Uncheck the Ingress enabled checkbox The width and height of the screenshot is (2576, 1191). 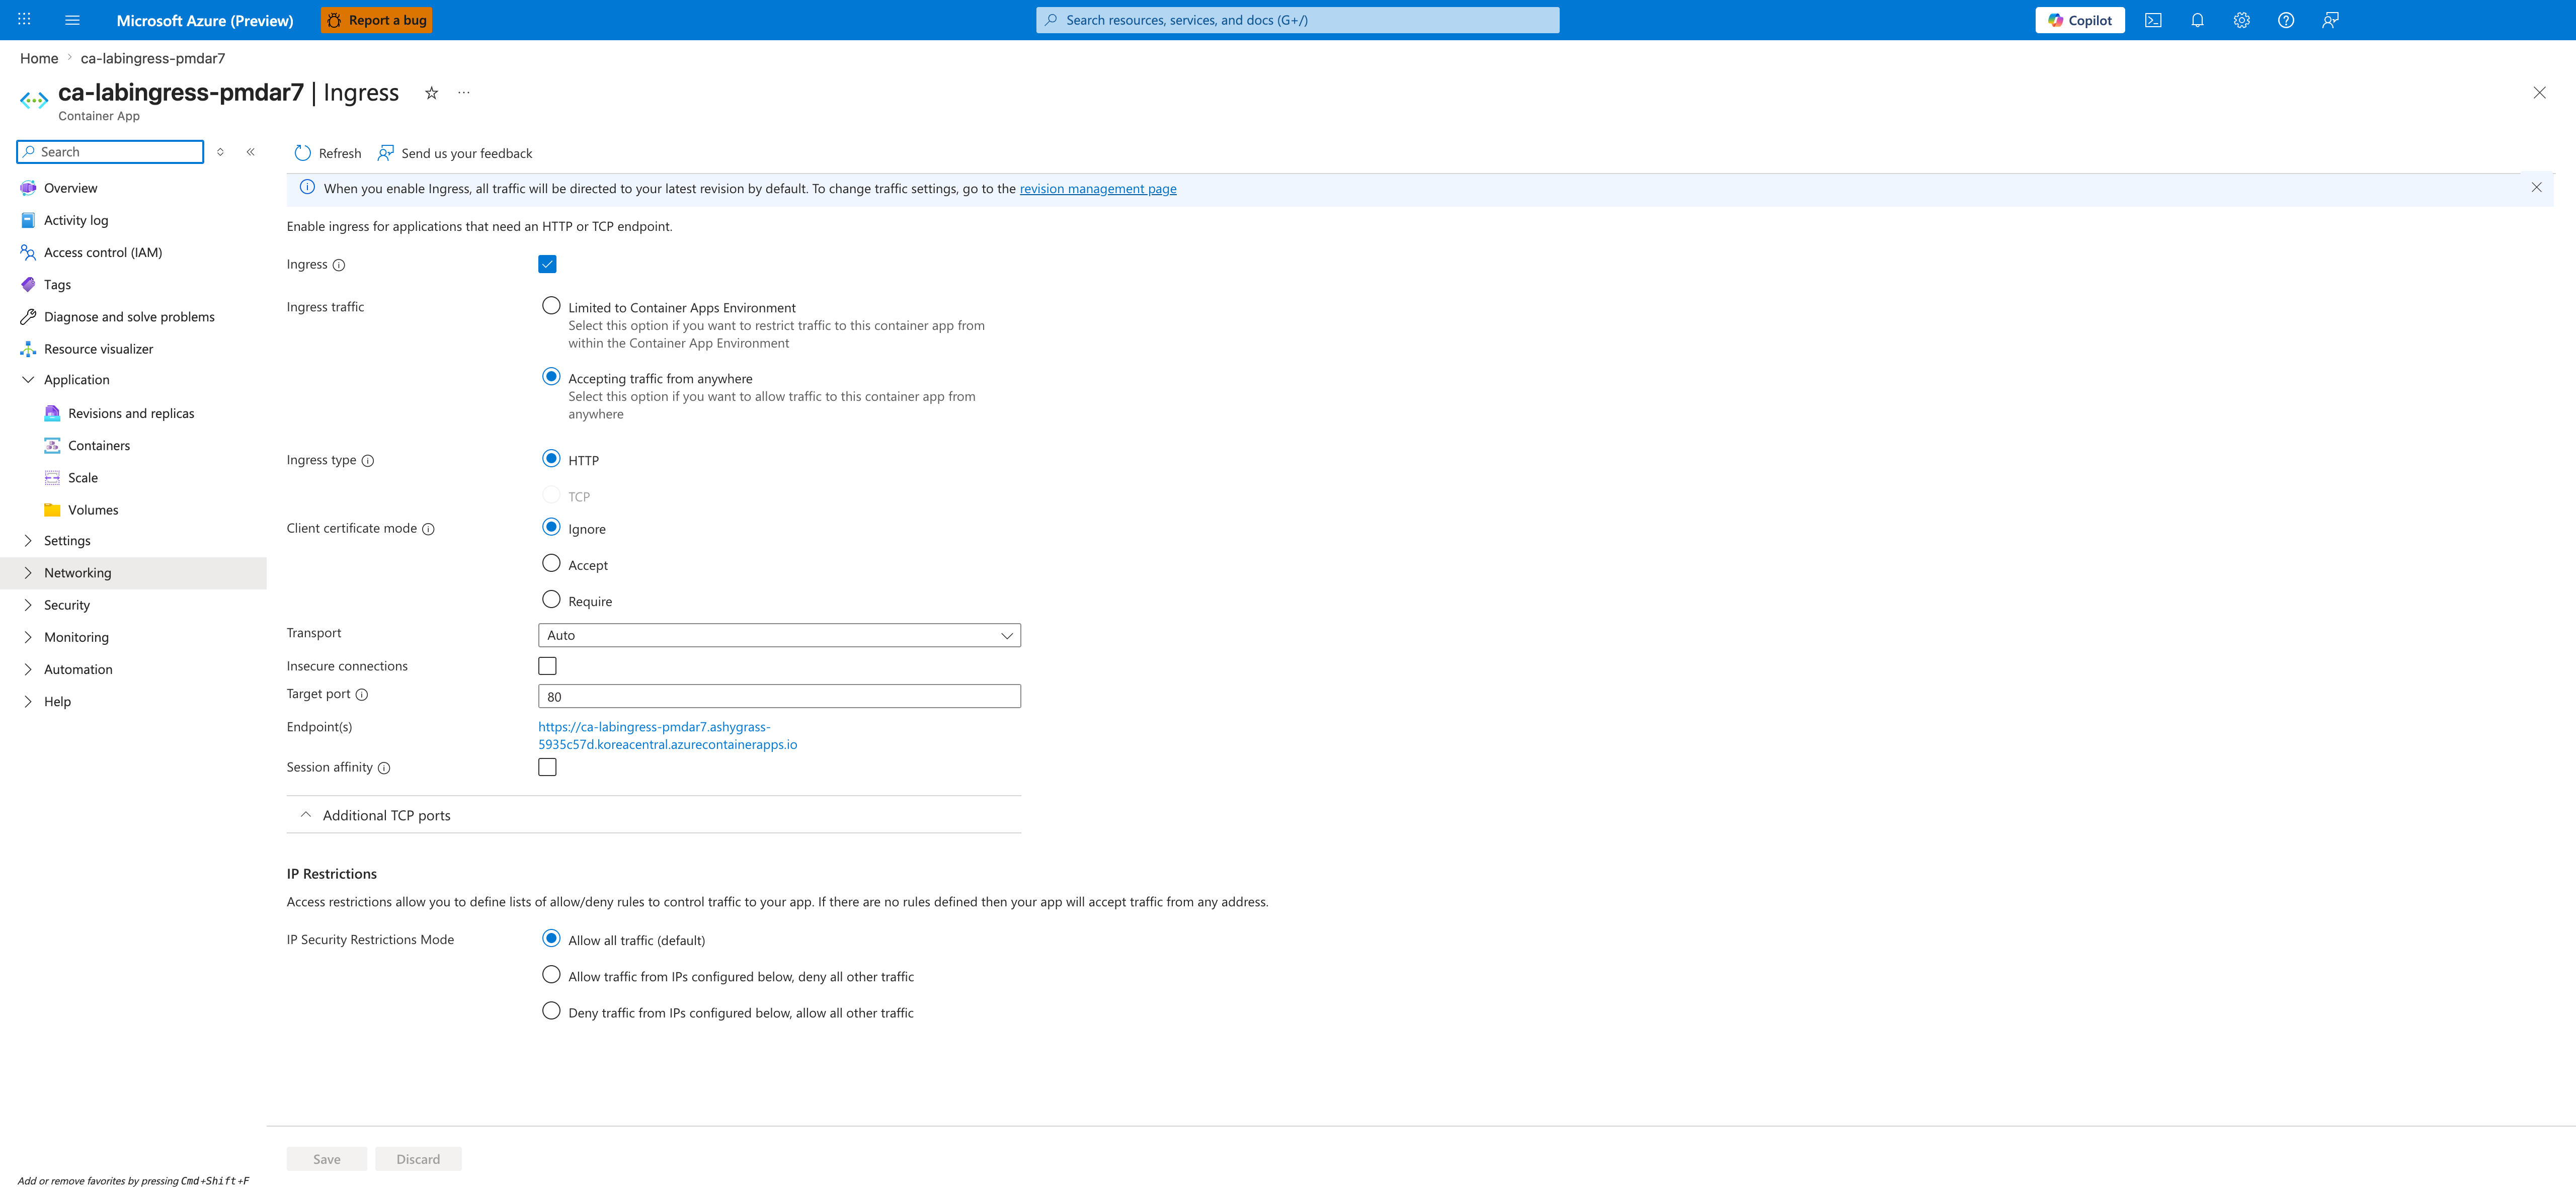coord(547,264)
